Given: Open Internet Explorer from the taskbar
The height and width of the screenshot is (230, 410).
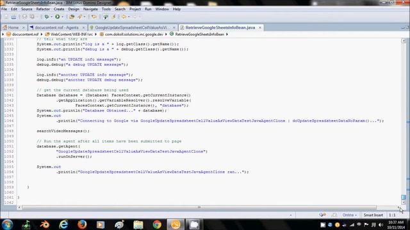Looking at the screenshot, I should pyautogui.click(x=63, y=224).
